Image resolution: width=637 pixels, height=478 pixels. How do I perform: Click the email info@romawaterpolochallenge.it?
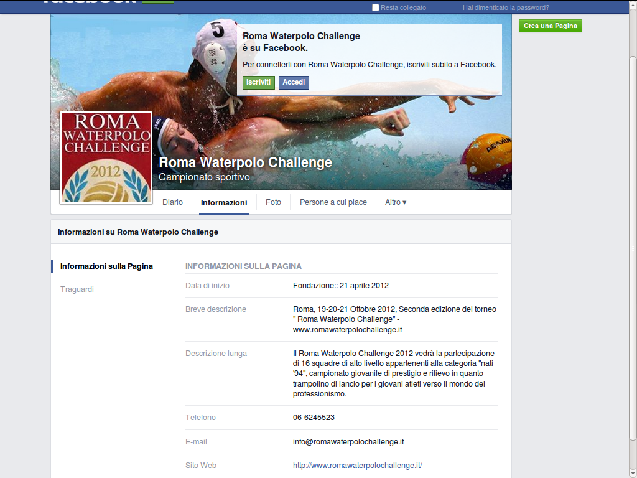pyautogui.click(x=348, y=441)
